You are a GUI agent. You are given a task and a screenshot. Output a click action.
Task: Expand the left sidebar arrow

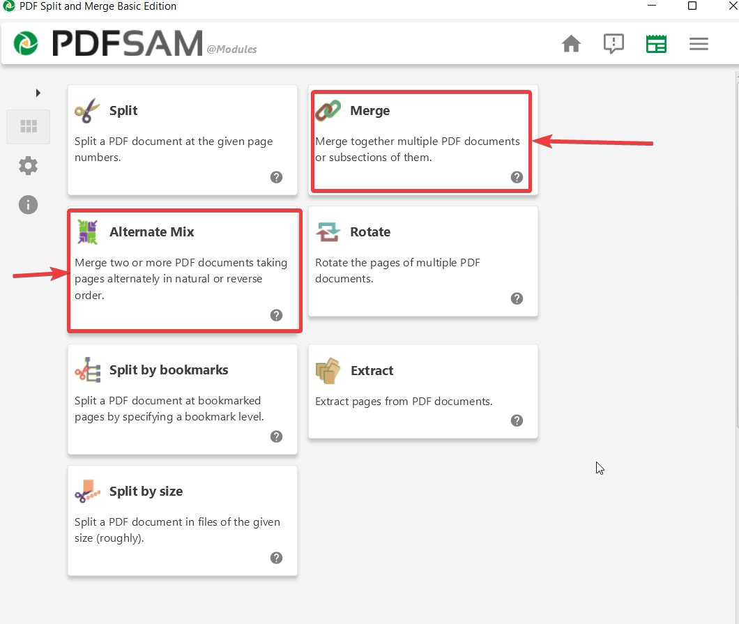tap(38, 93)
